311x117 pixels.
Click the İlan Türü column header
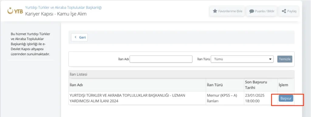point(225,85)
